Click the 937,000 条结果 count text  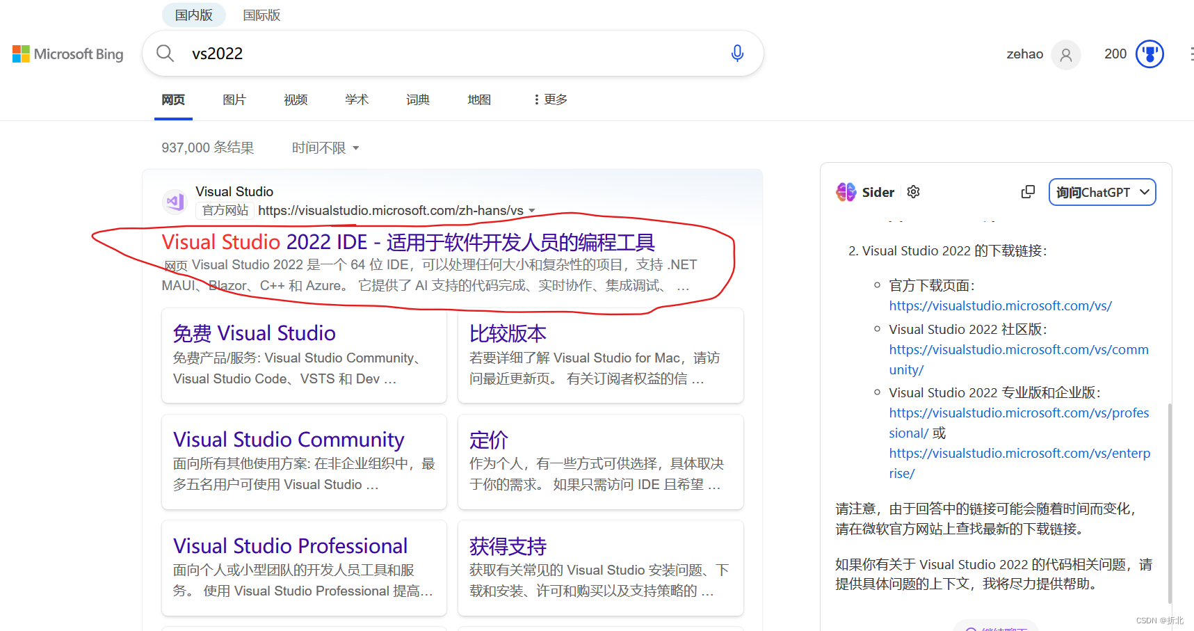click(x=208, y=147)
